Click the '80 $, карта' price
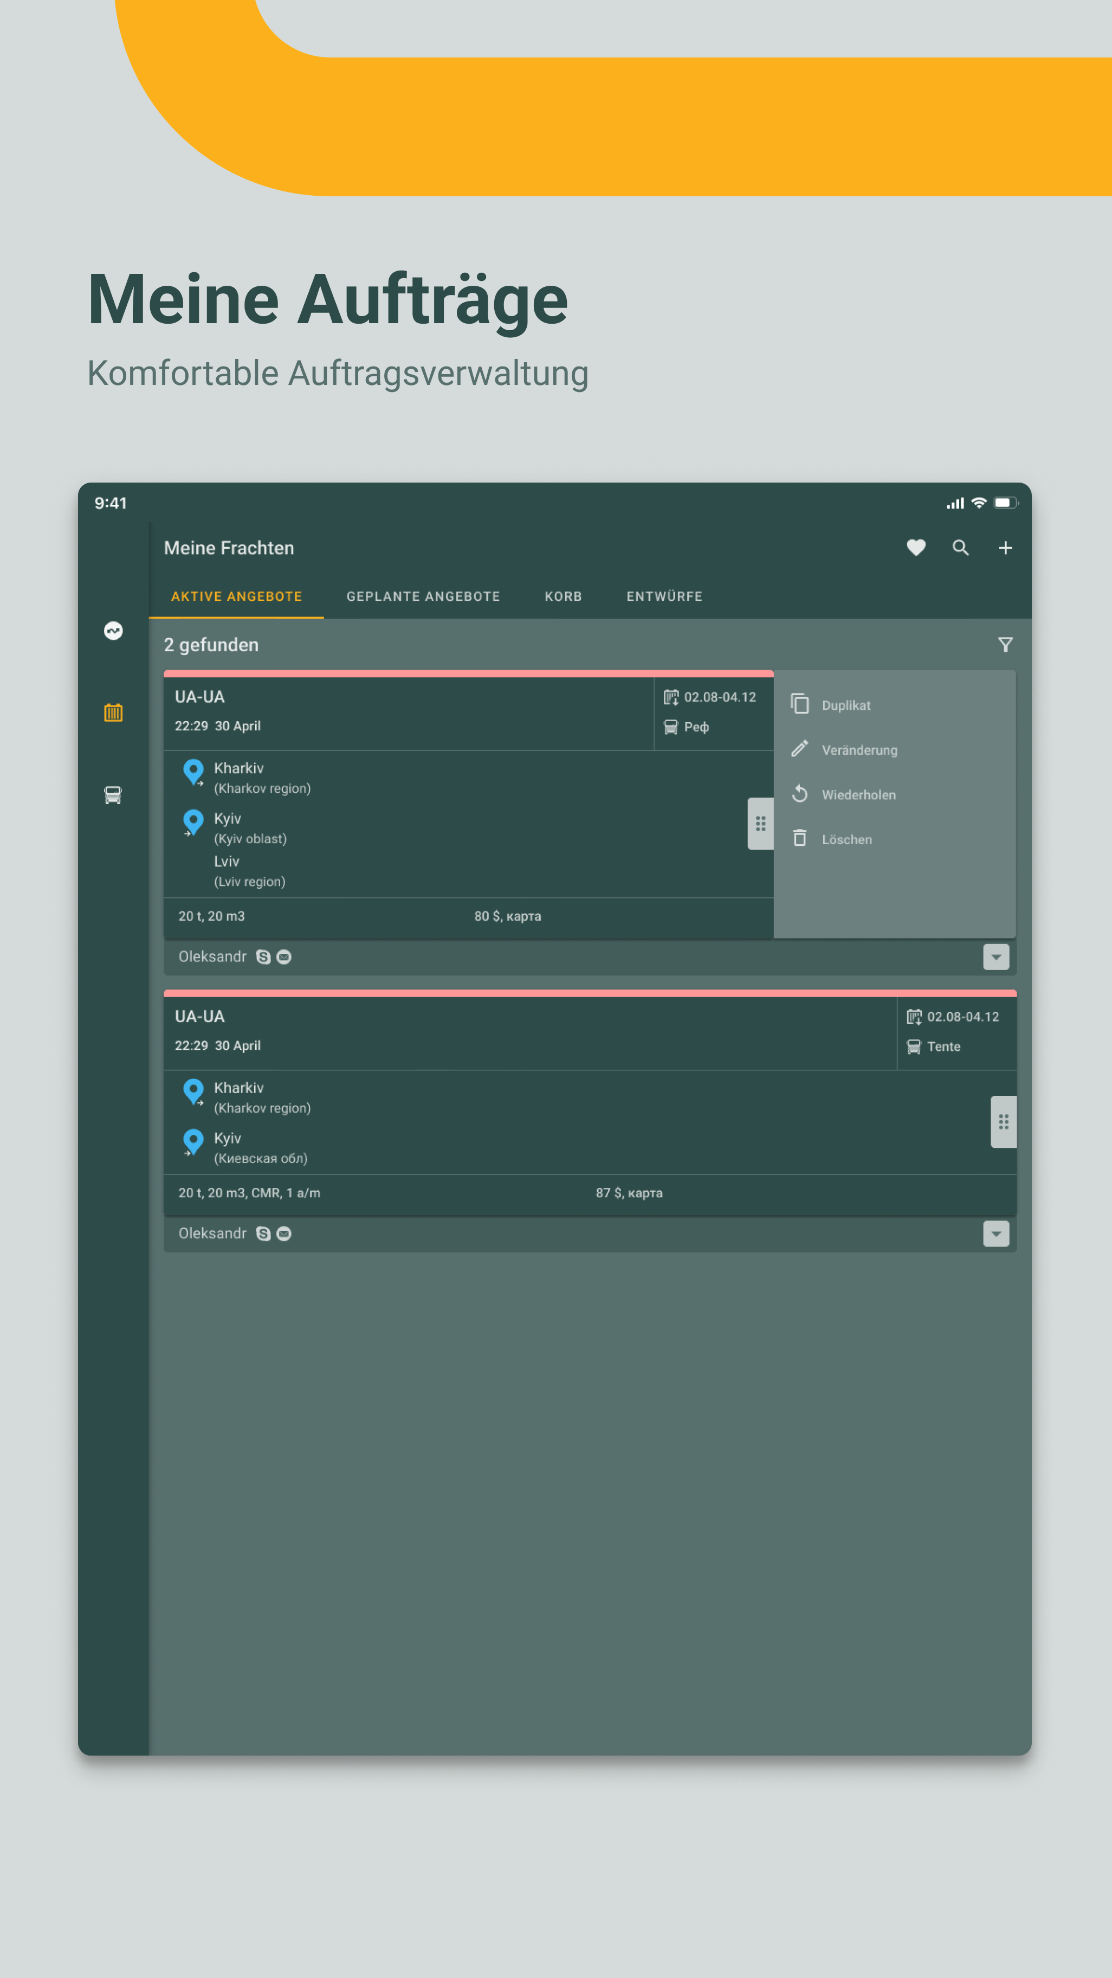This screenshot has height=1978, width=1112. (x=507, y=916)
